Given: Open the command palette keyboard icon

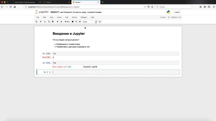Looking at the screenshot, I should 100,22.
